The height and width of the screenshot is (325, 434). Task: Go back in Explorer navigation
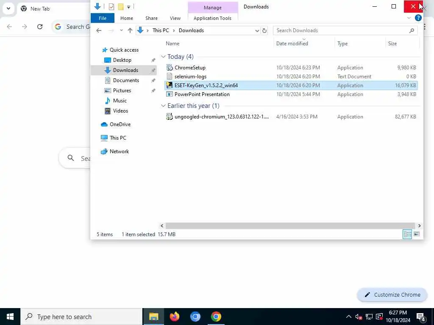99,30
